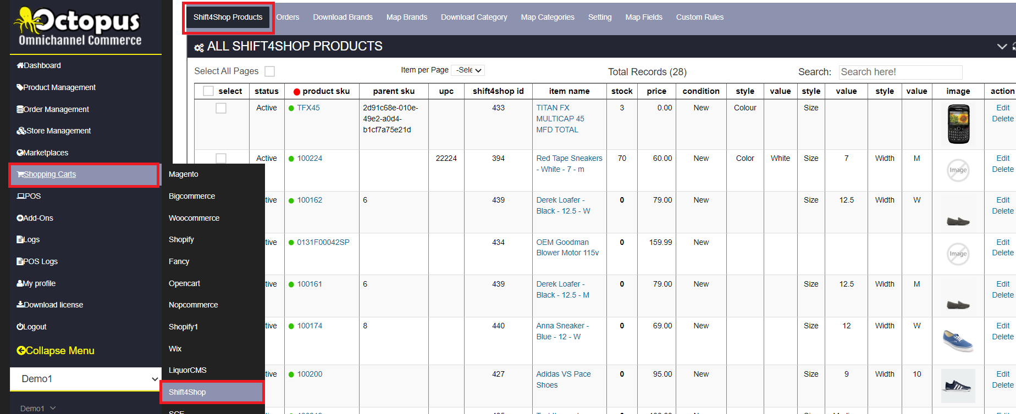The height and width of the screenshot is (414, 1016).
Task: Open the TITAN FX phone product image
Action: [x=958, y=124]
